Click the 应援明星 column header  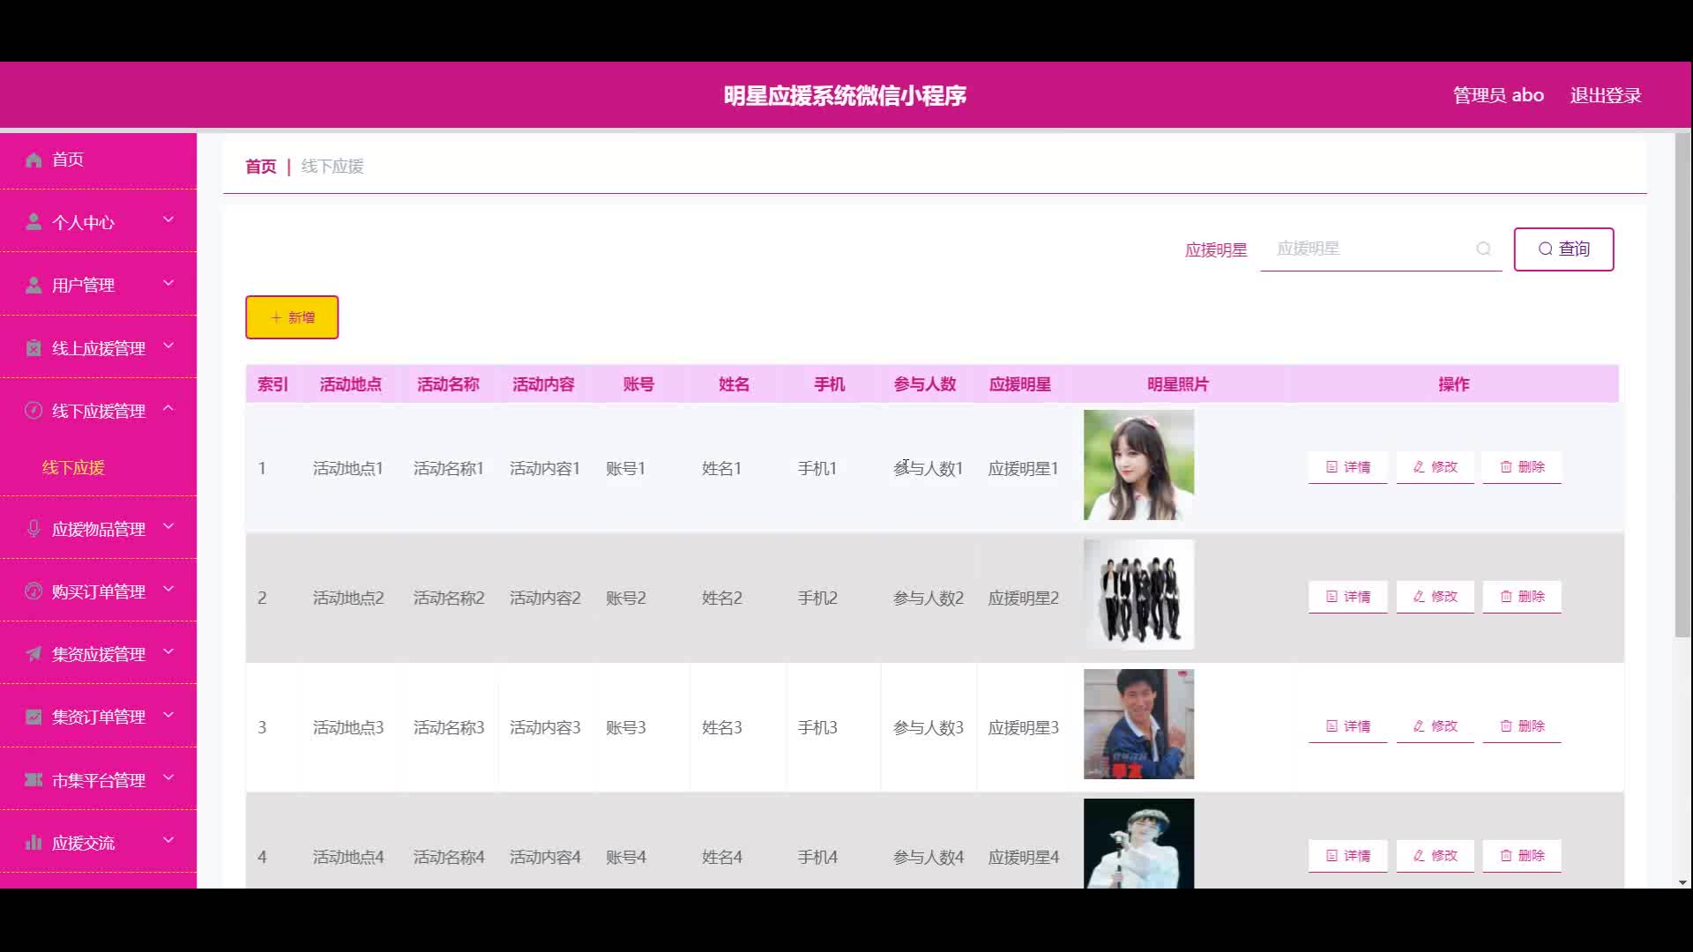click(1020, 384)
